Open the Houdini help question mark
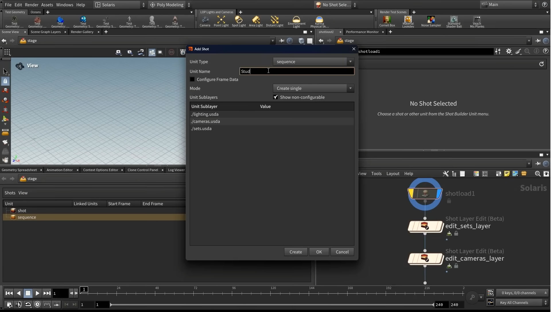This screenshot has height=312, width=551. coord(545,5)
